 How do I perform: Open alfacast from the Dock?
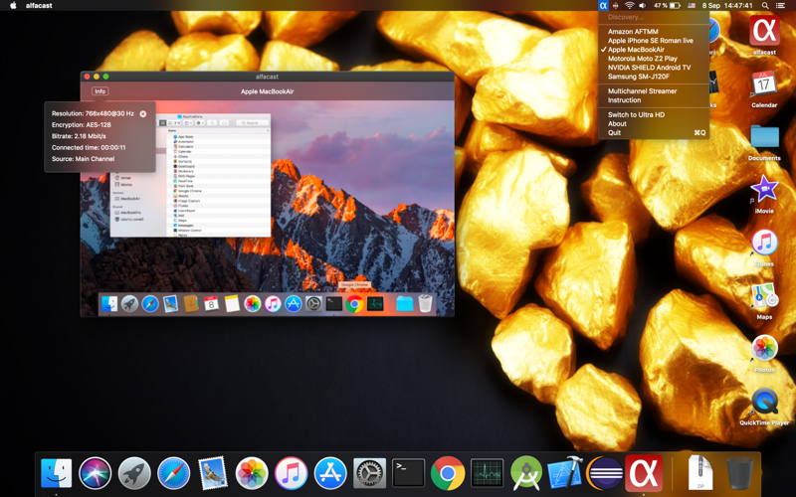(x=644, y=473)
